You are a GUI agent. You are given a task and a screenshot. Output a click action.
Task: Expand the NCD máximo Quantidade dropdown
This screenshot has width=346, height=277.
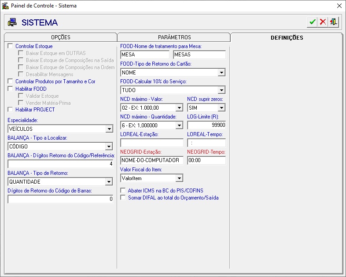179,126
